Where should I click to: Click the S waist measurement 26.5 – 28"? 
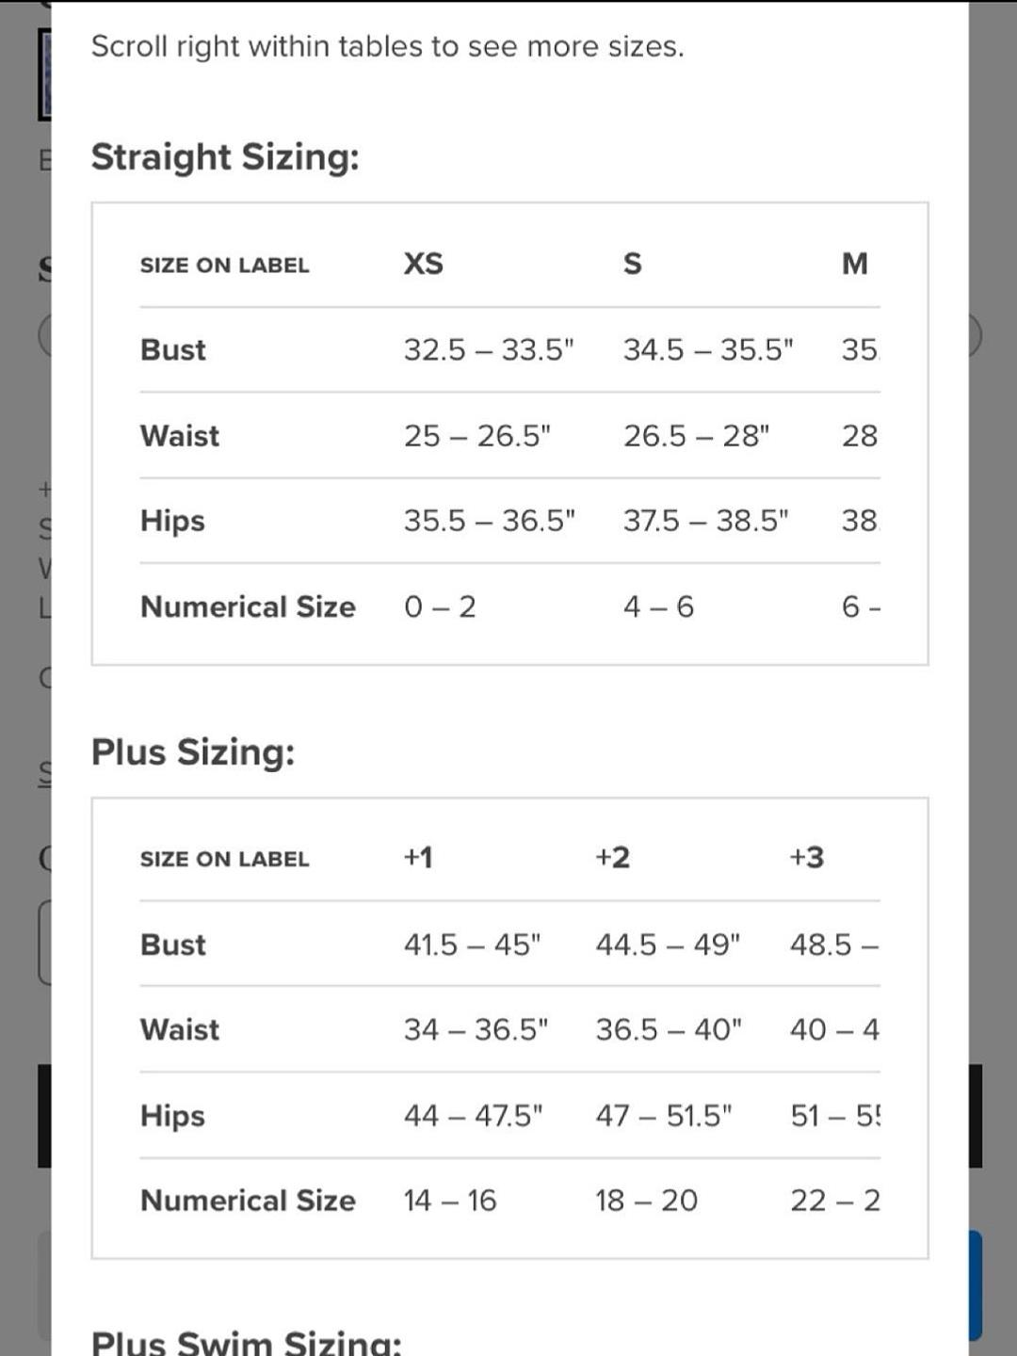point(696,436)
